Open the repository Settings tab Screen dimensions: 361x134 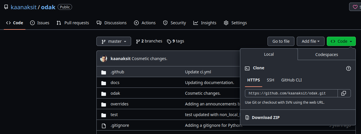pyautogui.click(x=235, y=23)
